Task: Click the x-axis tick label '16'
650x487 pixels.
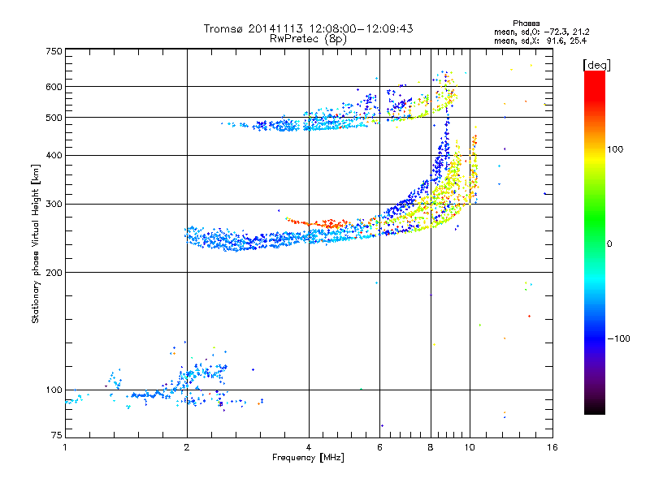Action: (x=552, y=447)
